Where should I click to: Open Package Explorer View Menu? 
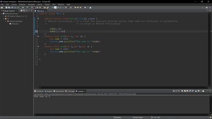pyautogui.click(x=26, y=11)
